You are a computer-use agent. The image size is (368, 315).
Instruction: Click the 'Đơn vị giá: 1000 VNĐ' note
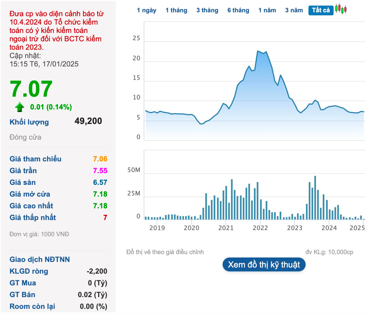coord(39,234)
